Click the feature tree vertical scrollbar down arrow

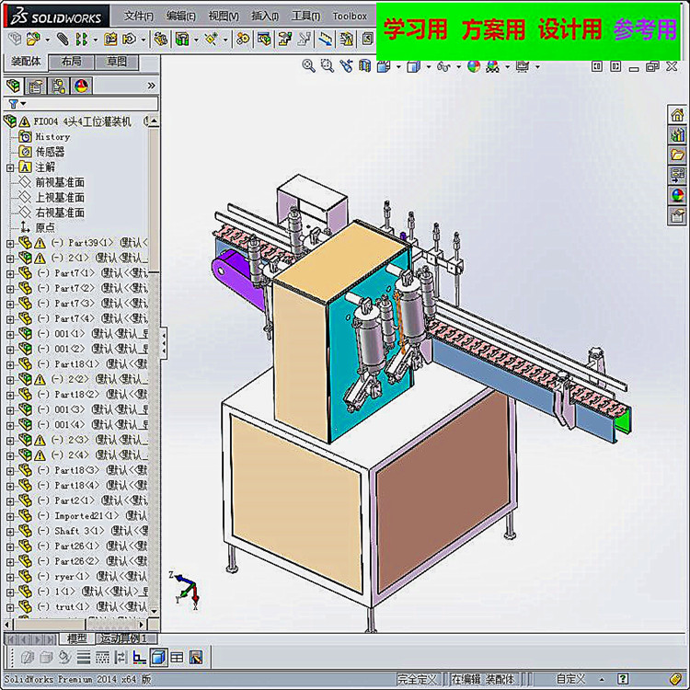pos(154,611)
